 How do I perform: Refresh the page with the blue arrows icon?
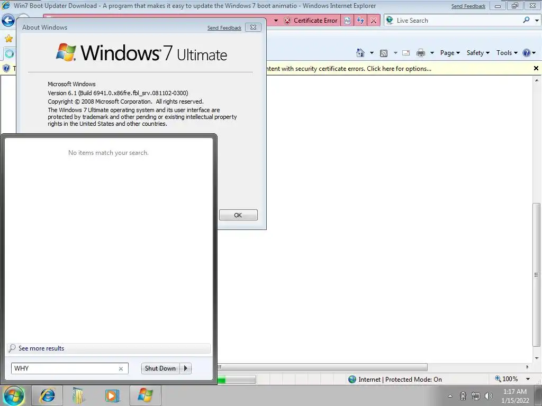360,21
